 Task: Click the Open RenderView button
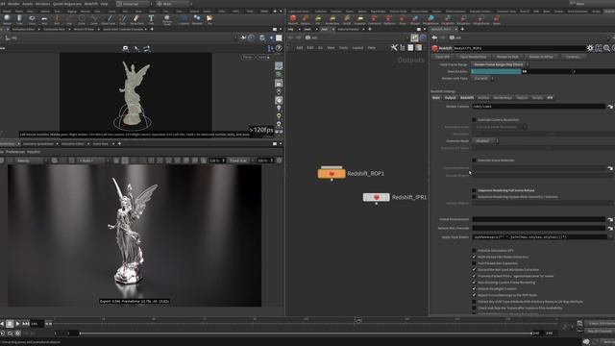[x=474, y=57]
